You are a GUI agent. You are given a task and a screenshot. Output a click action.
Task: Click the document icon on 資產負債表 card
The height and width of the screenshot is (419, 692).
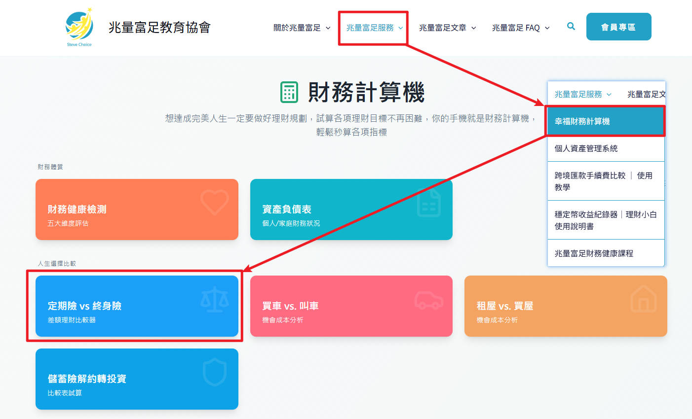pyautogui.click(x=429, y=203)
